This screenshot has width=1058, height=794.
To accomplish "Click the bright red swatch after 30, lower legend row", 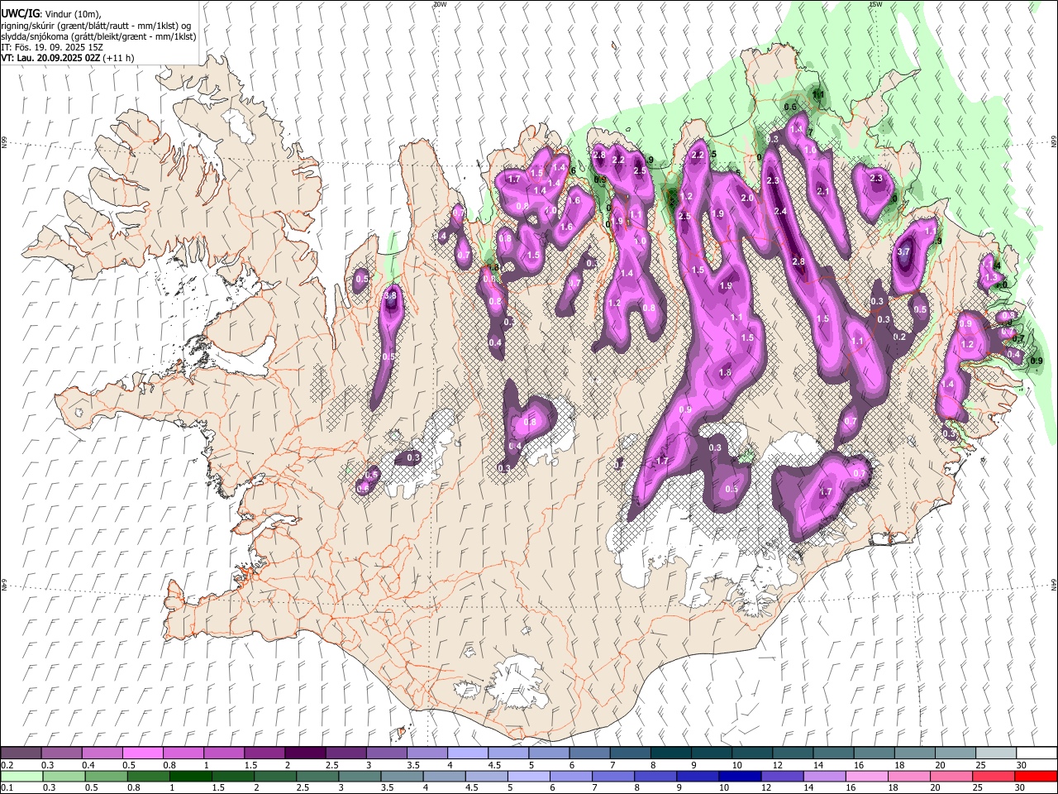I will point(1035,777).
